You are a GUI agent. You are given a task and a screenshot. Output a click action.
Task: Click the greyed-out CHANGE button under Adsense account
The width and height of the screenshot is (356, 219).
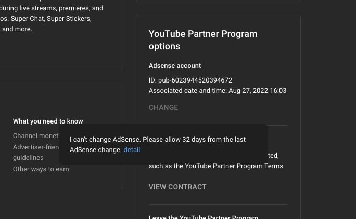tap(163, 107)
